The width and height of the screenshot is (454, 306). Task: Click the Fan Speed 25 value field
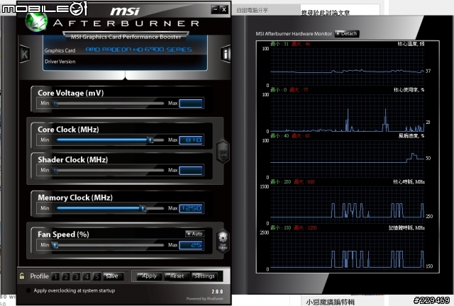191,245
